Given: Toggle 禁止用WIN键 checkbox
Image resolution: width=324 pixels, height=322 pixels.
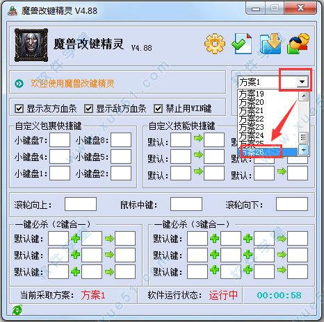Looking at the screenshot, I should coord(158,108).
